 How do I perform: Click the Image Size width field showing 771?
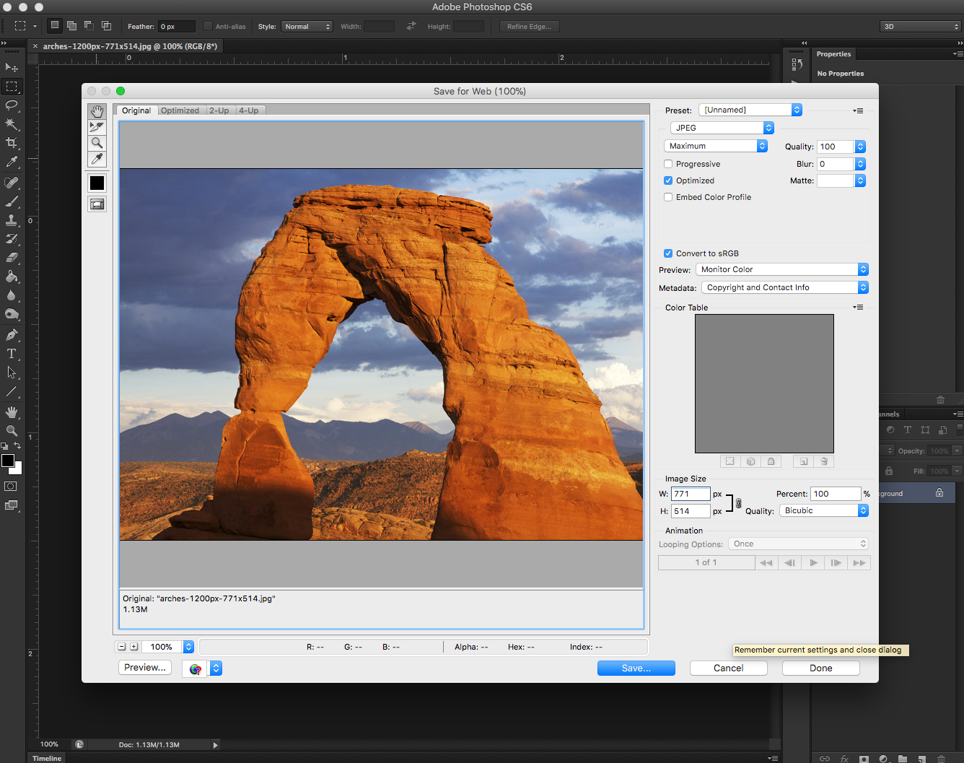[x=691, y=494]
